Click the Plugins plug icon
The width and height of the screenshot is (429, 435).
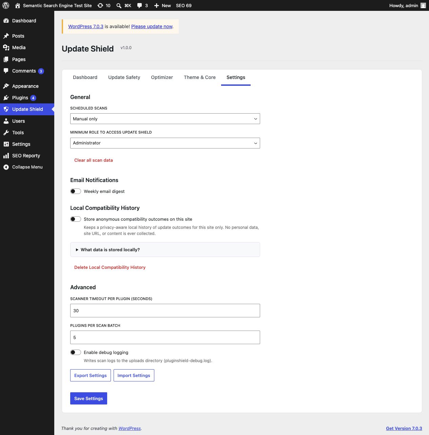click(6, 98)
